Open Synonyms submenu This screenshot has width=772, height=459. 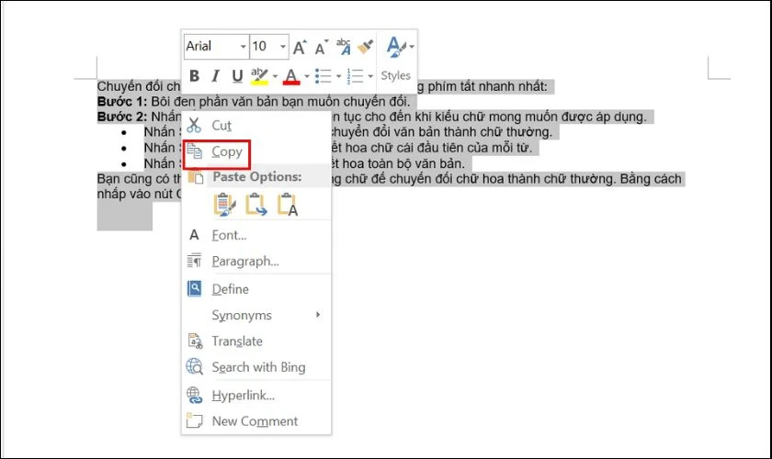[256, 315]
